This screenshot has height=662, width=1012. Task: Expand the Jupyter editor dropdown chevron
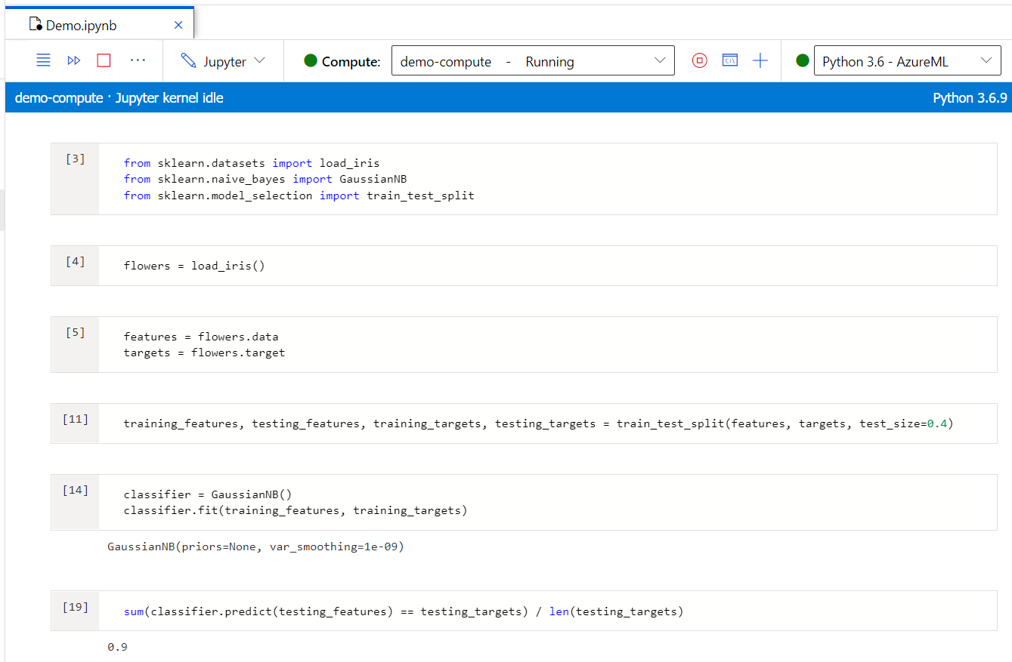coord(259,60)
